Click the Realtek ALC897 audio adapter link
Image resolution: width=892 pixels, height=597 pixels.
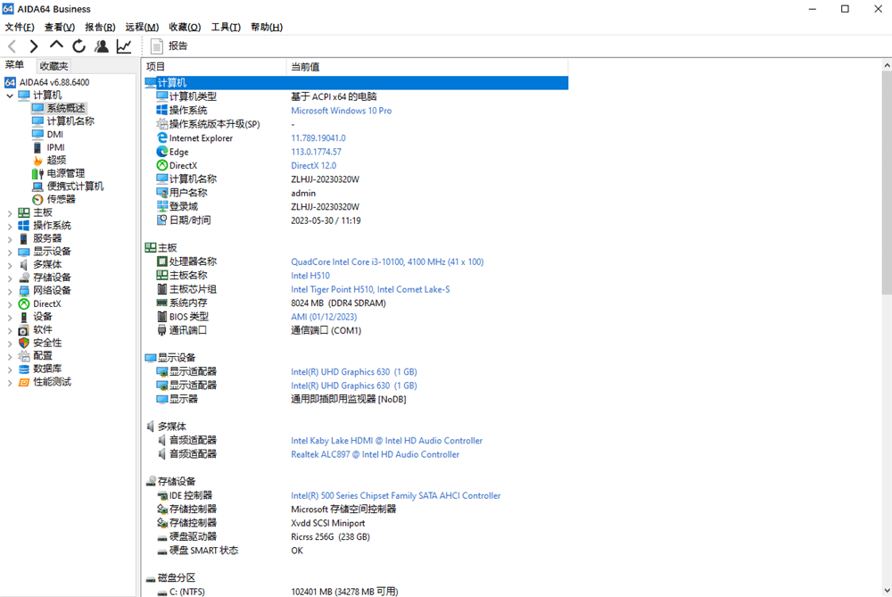[375, 454]
